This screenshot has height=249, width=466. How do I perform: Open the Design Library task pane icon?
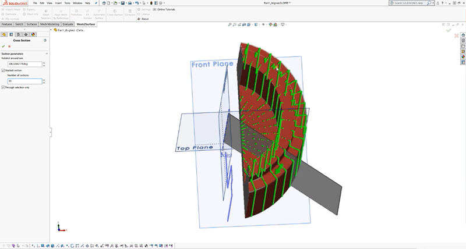463,40
